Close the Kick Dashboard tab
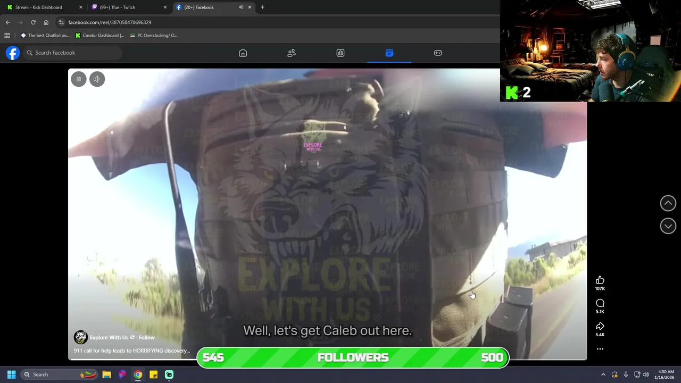 [81, 7]
